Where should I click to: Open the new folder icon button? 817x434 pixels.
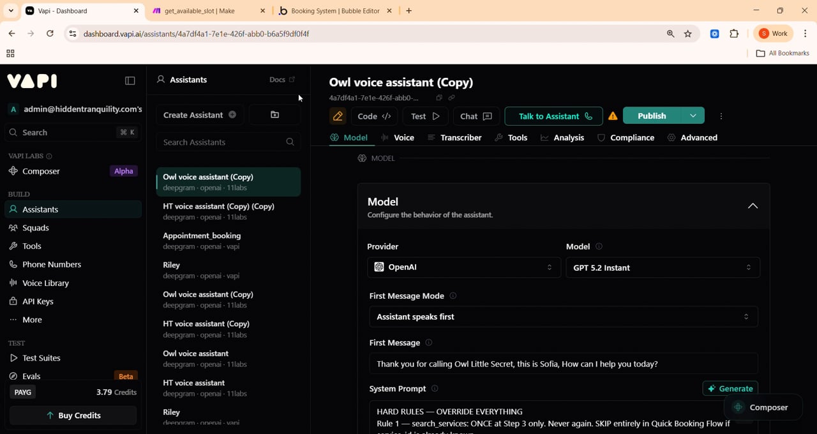pyautogui.click(x=275, y=115)
